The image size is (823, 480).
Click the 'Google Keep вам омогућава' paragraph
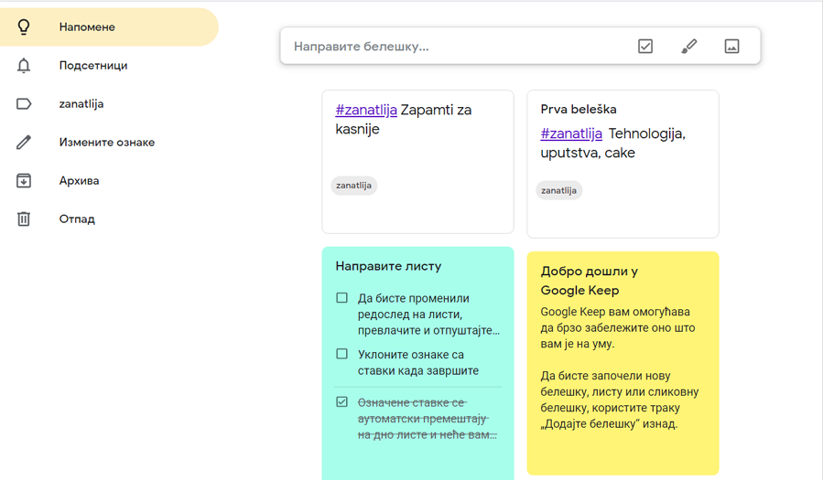[618, 327]
